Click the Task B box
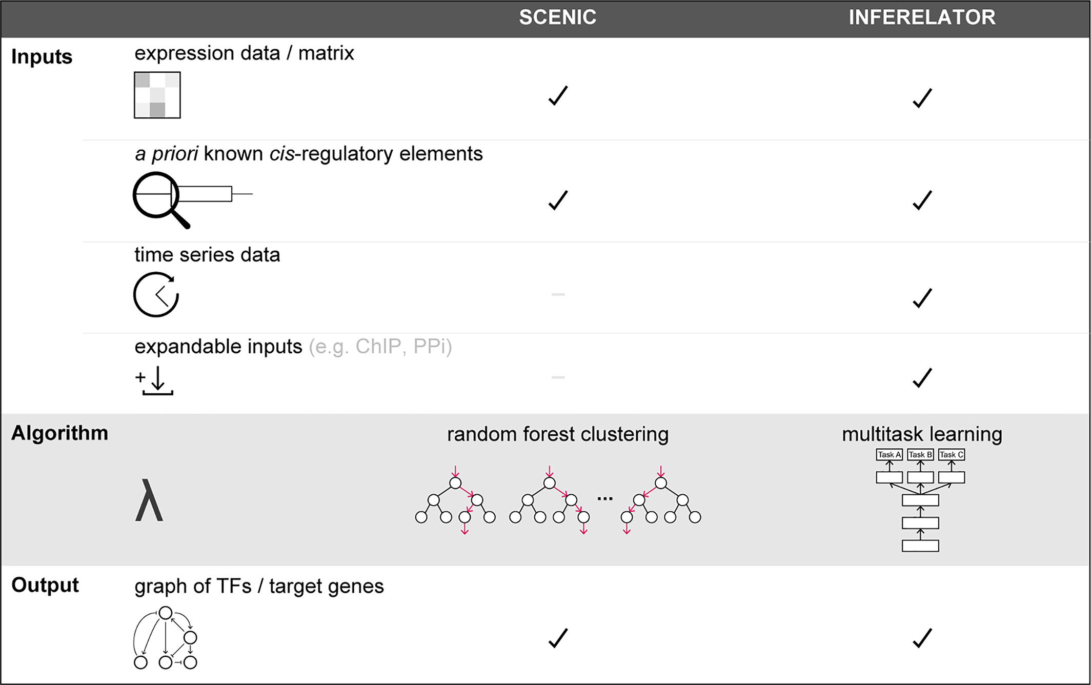This screenshot has width=1091, height=685. point(920,454)
